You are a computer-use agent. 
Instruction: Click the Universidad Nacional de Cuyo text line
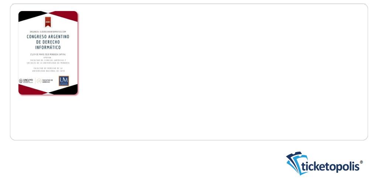click(48, 71)
